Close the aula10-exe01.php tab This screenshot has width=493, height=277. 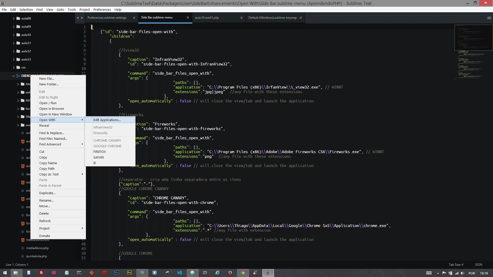point(241,18)
